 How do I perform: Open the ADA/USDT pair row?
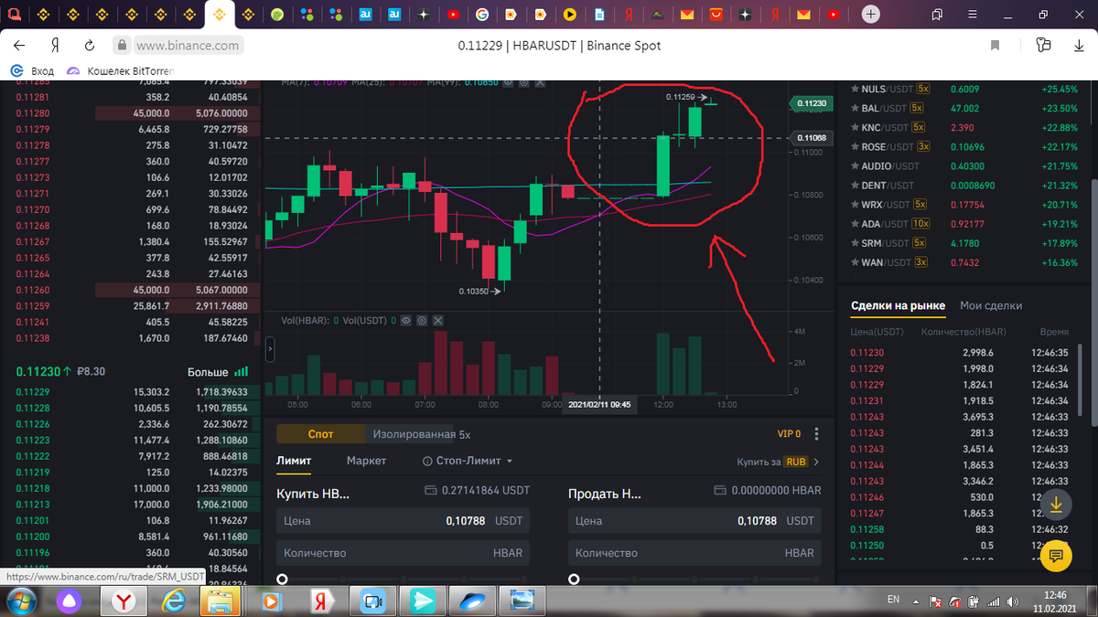[964, 224]
